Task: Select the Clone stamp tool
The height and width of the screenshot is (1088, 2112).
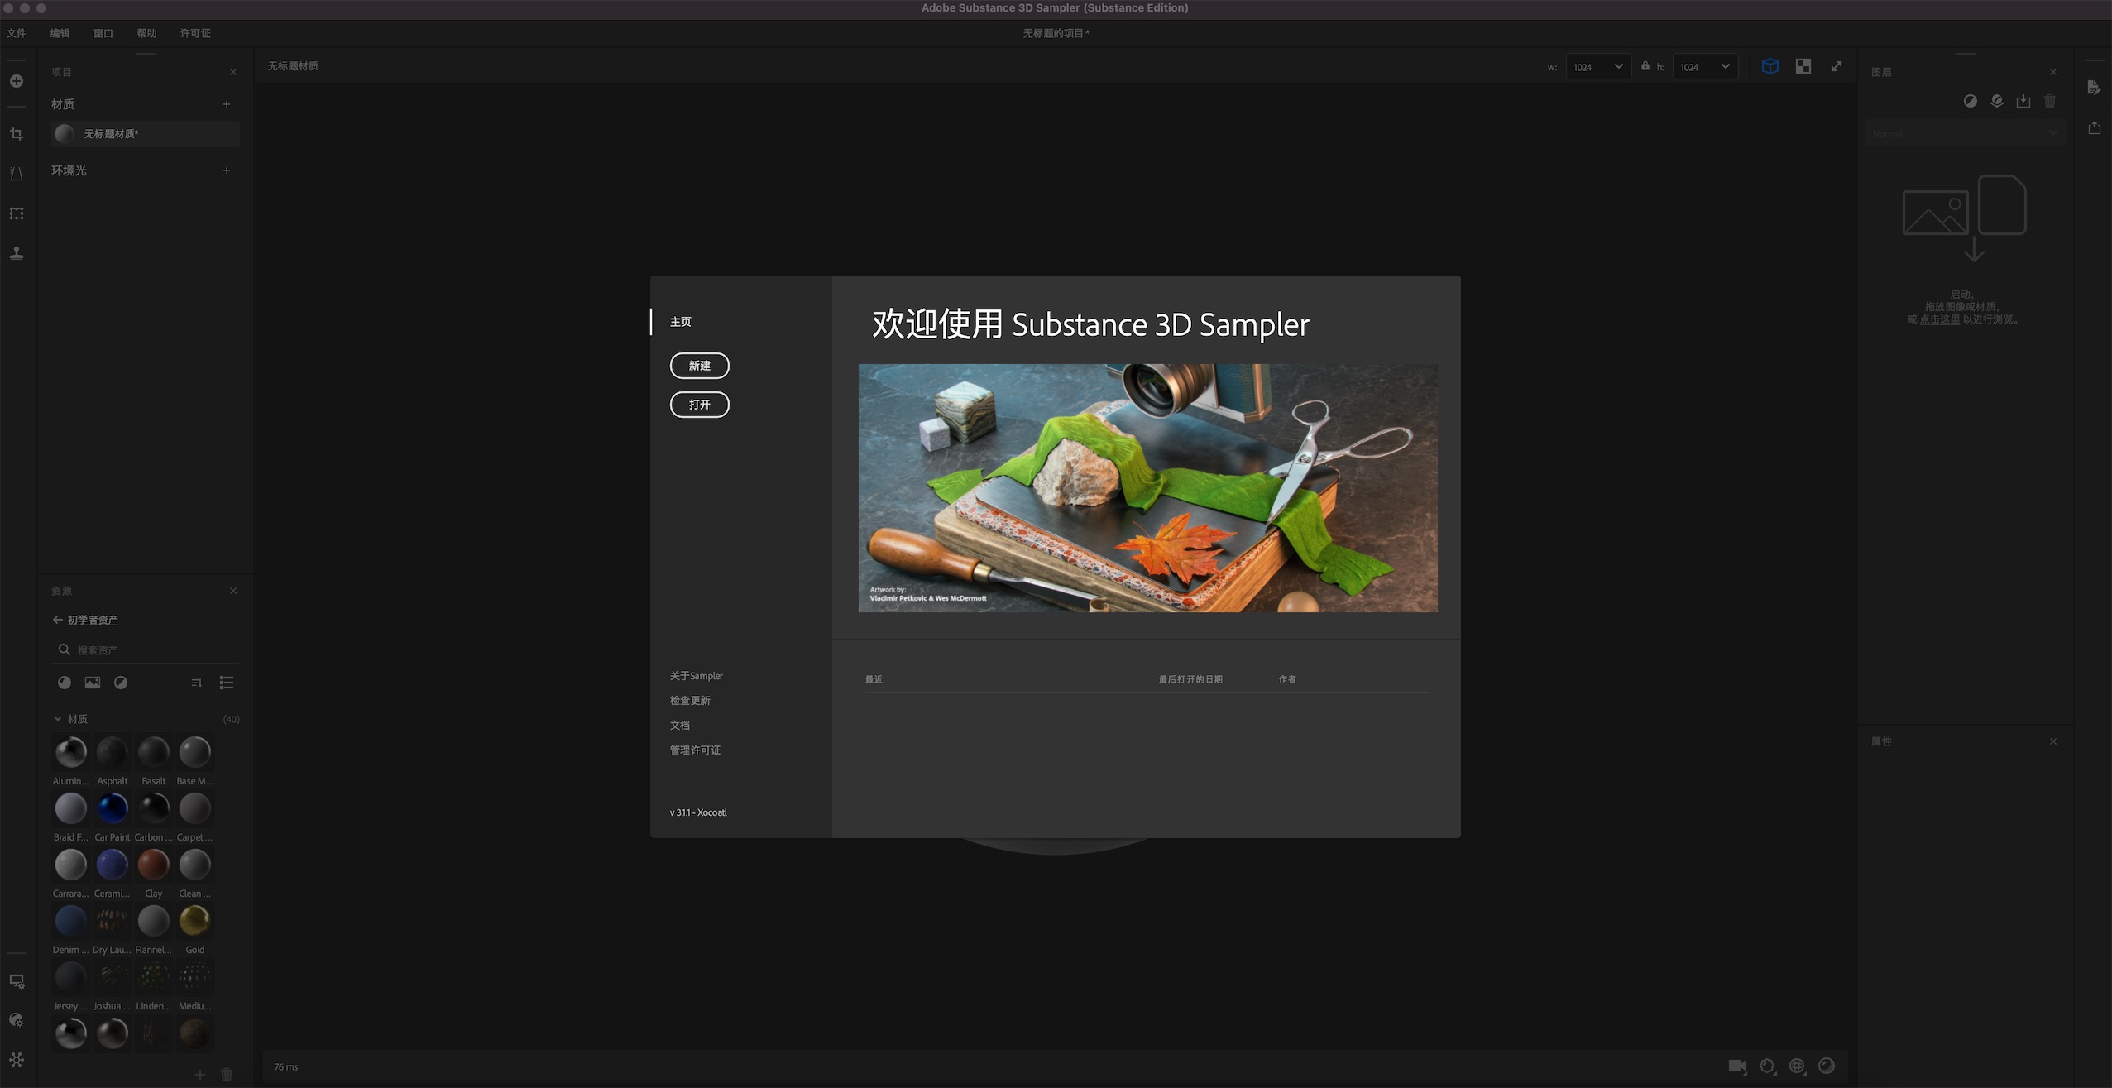Action: (x=17, y=253)
